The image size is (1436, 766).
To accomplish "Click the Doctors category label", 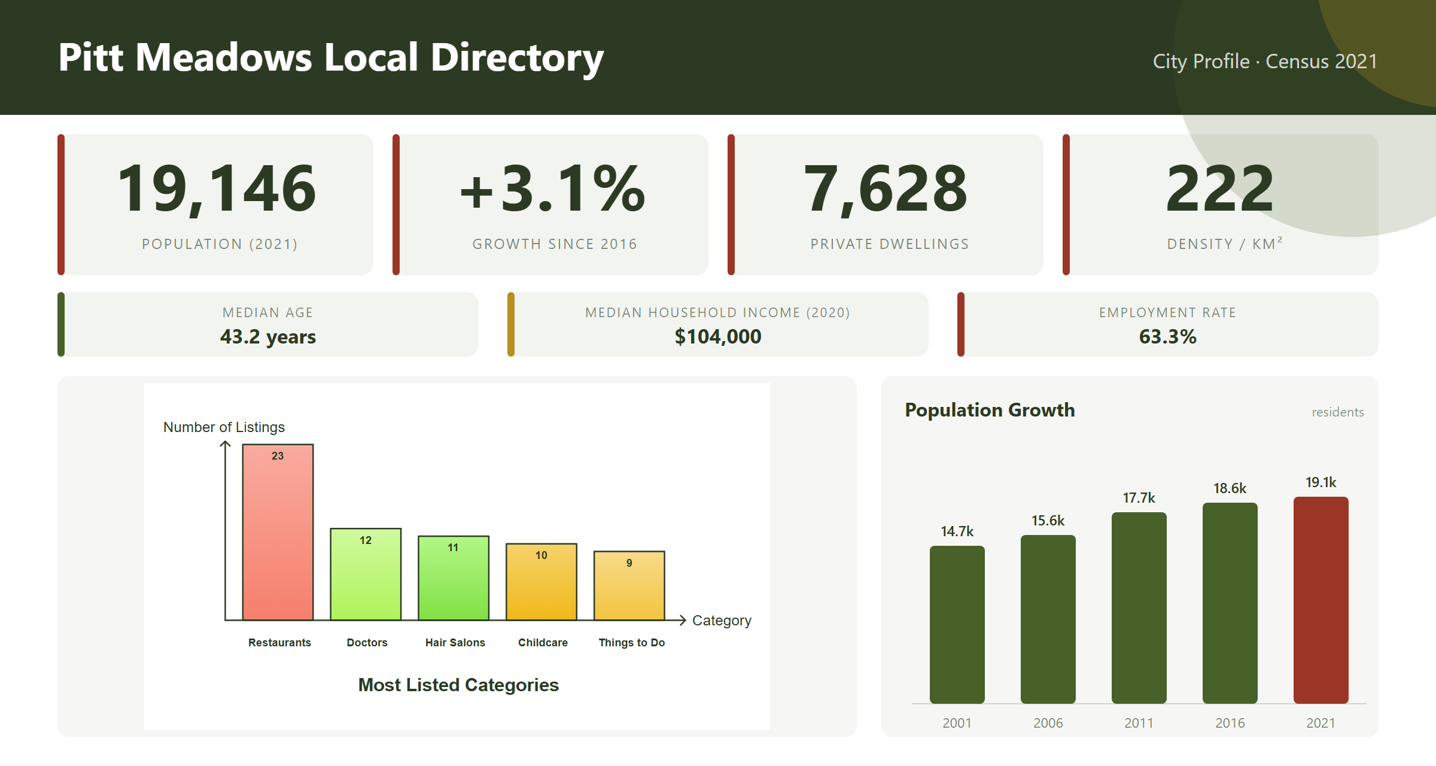I will pyautogui.click(x=367, y=643).
